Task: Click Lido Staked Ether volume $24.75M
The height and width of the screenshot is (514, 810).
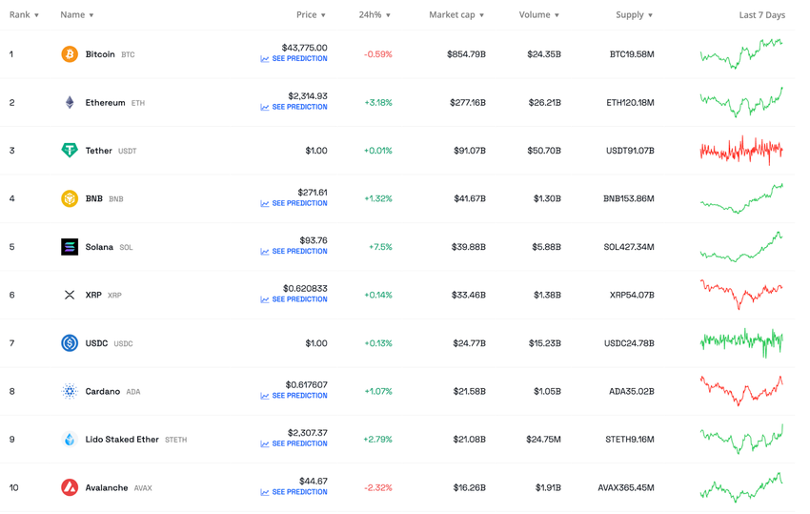Action: tap(543, 440)
